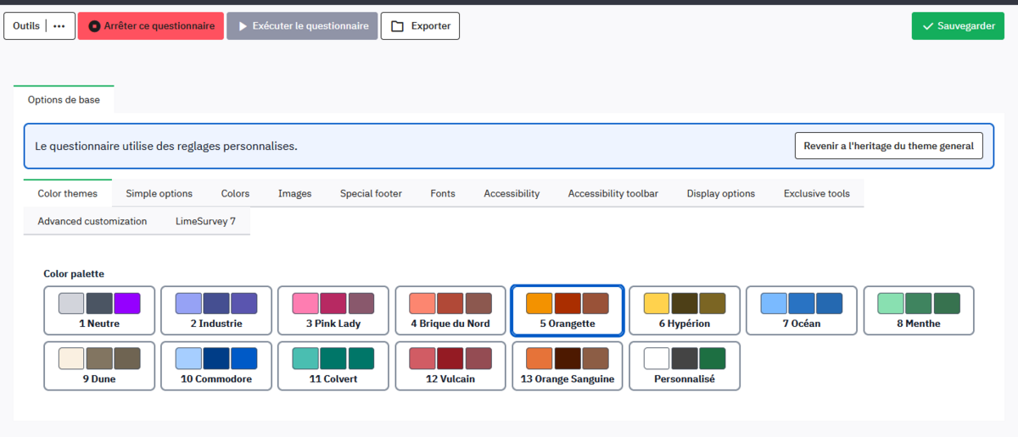Image resolution: width=1018 pixels, height=437 pixels.
Task: Click the purple swatch in Neutre
Action: (x=127, y=303)
